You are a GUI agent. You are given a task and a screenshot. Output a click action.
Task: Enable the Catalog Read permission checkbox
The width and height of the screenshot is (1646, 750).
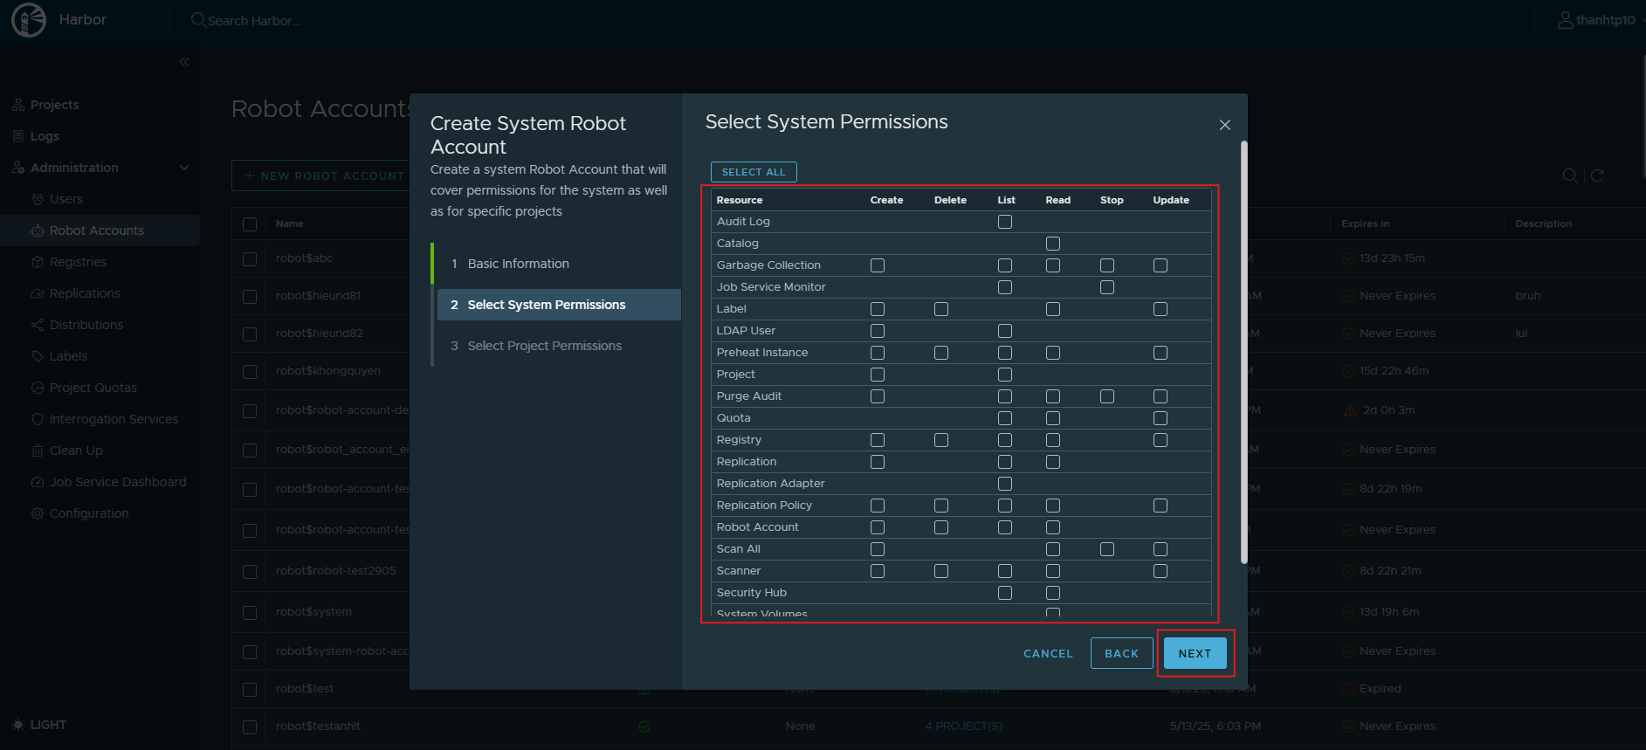(1053, 244)
